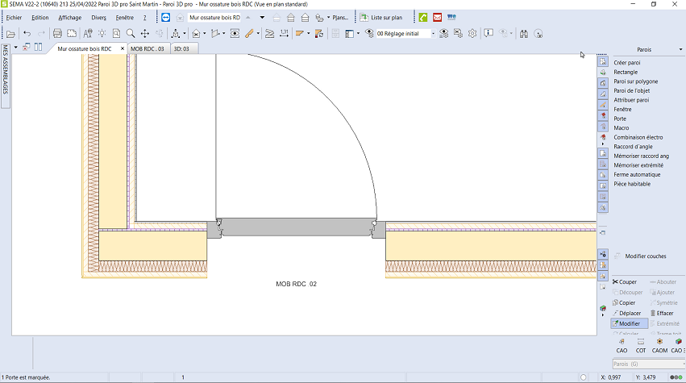Click the red email envelope icon
Image resolution: width=686 pixels, height=383 pixels.
coord(437,17)
